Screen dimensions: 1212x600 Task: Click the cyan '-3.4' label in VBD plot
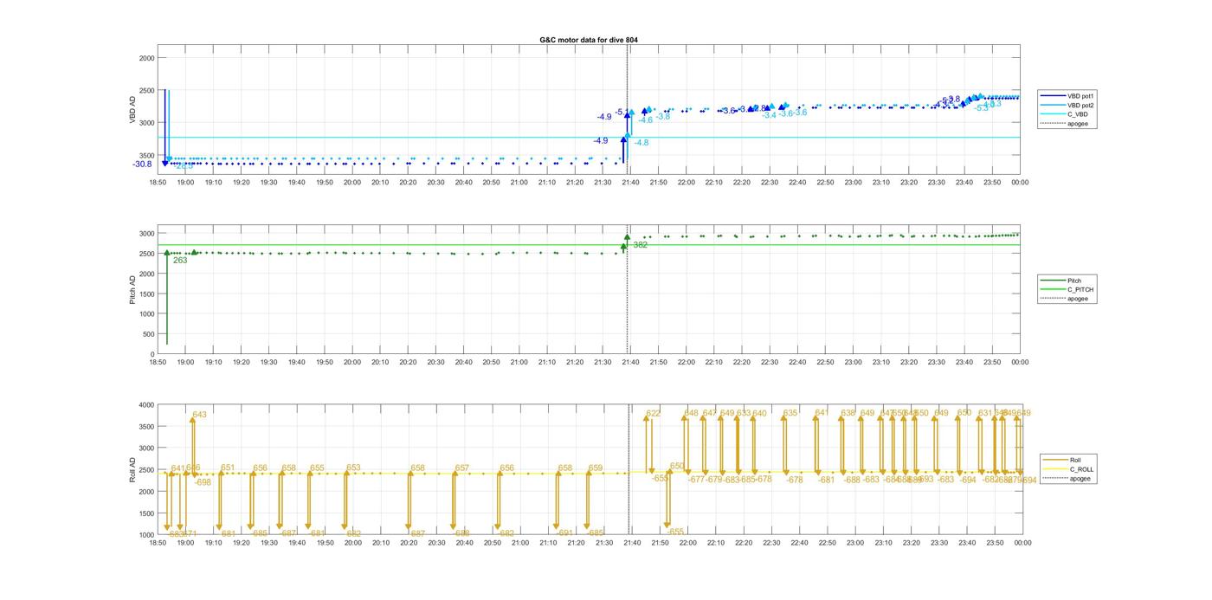pyautogui.click(x=769, y=115)
